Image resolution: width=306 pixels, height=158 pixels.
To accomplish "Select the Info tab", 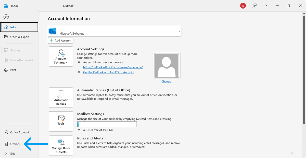I will pyautogui.click(x=19, y=27).
